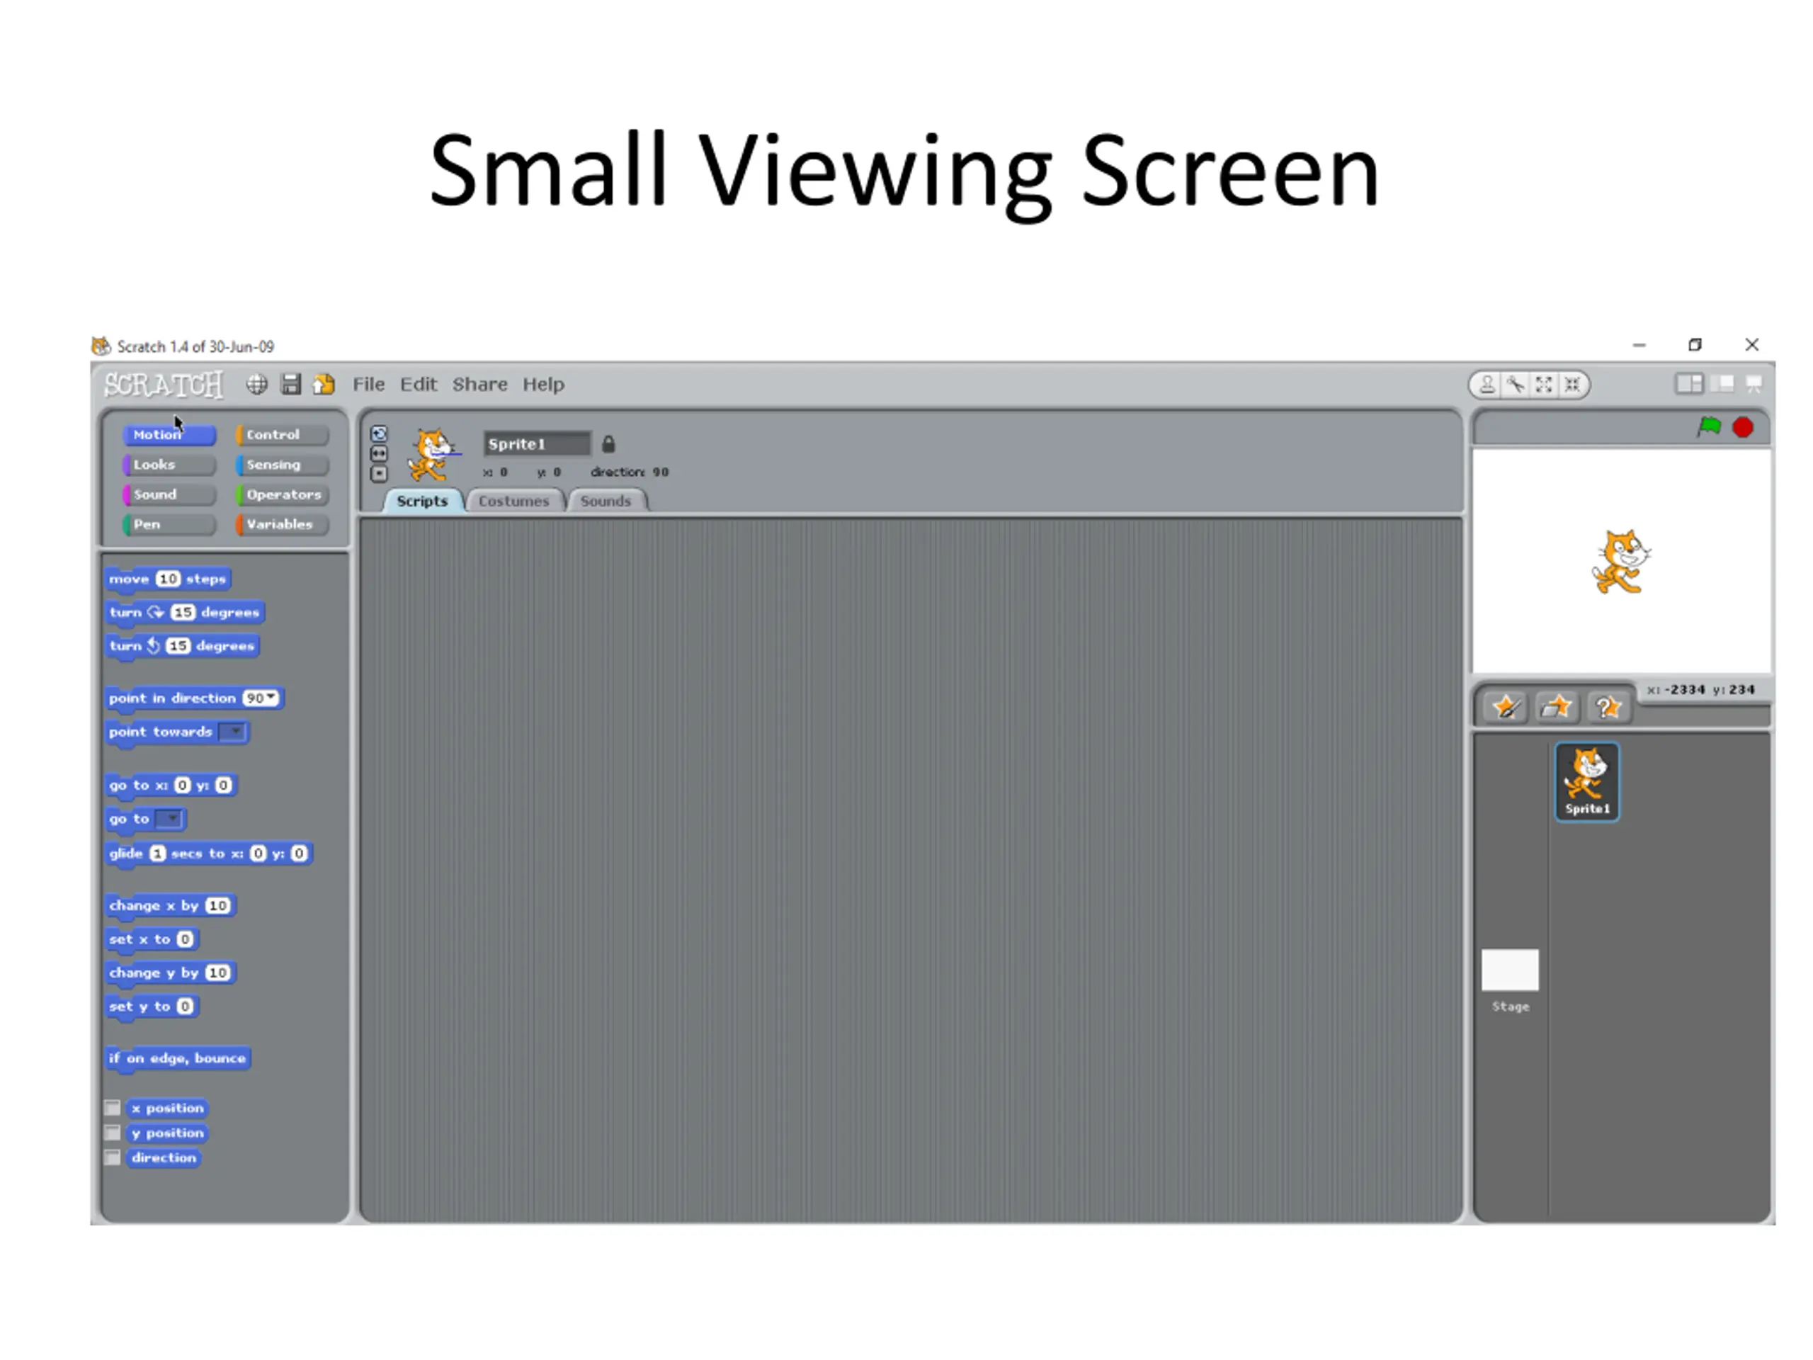The image size is (1813, 1360).
Task: Open the Edit menu
Action: 418,385
